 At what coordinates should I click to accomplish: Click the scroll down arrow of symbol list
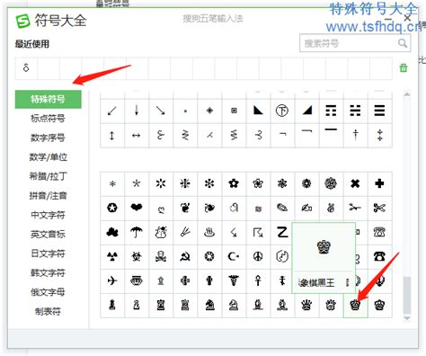click(x=407, y=318)
